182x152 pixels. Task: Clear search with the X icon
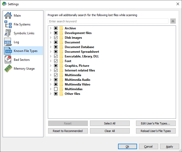173,21
